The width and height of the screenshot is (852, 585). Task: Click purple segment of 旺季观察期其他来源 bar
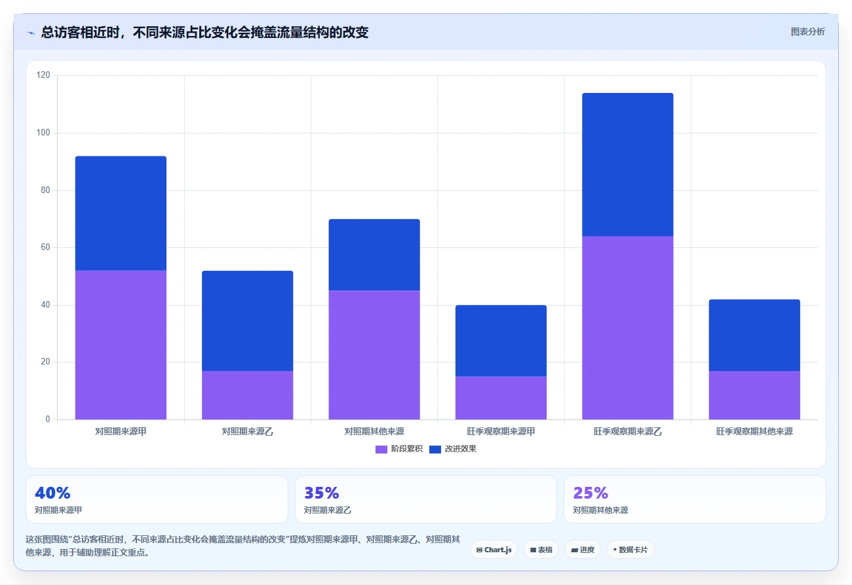point(754,395)
